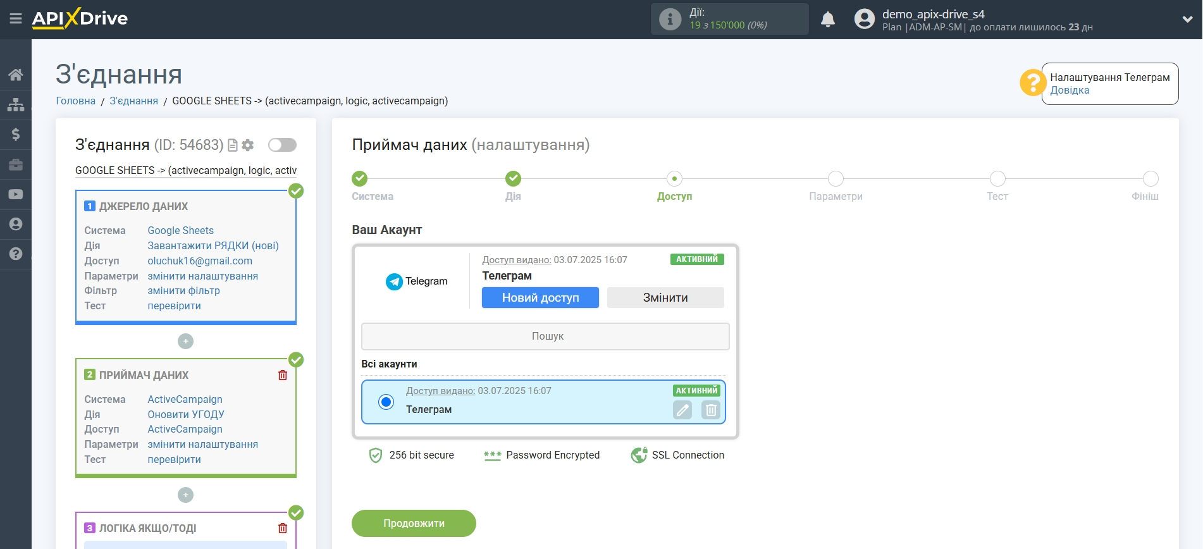
Task: Click перевірити in data source block
Action: pyautogui.click(x=174, y=306)
